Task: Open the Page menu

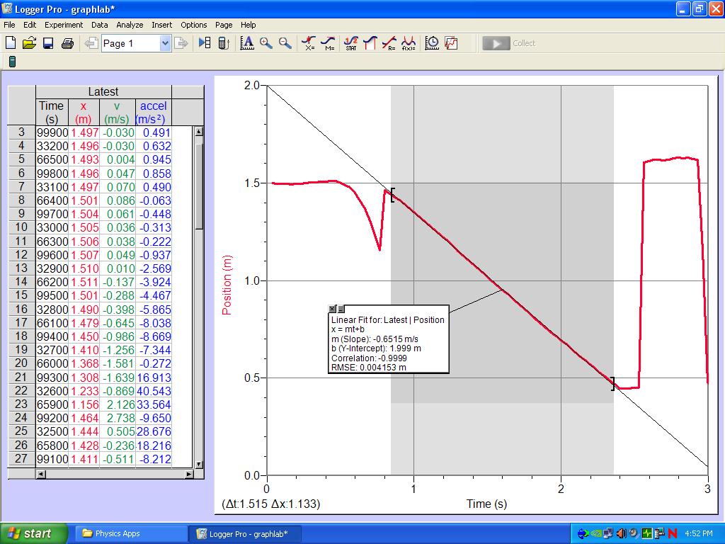Action: tap(224, 25)
